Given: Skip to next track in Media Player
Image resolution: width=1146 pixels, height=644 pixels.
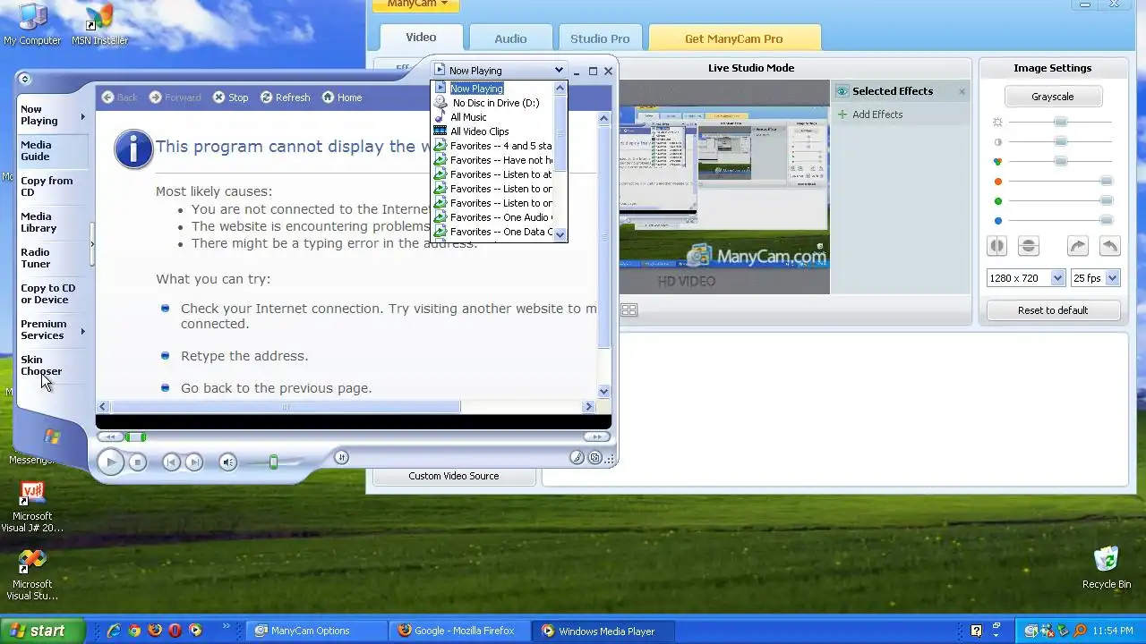Looking at the screenshot, I should 194,462.
